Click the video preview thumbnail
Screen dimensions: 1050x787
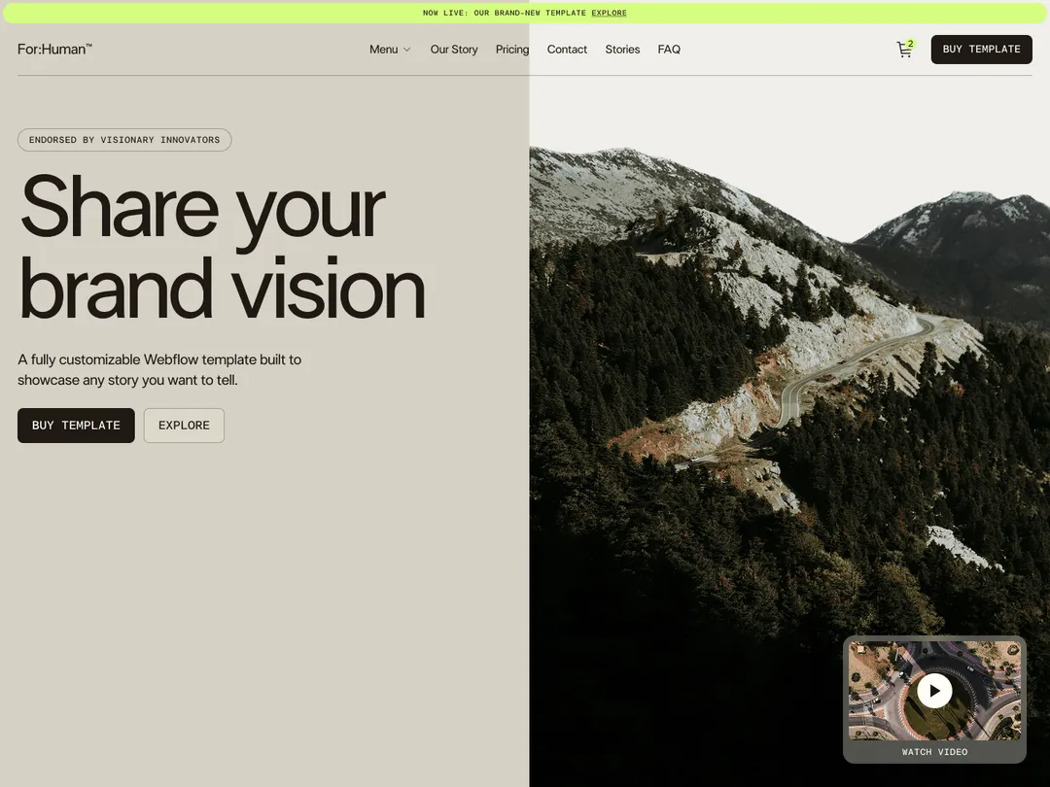[933, 690]
